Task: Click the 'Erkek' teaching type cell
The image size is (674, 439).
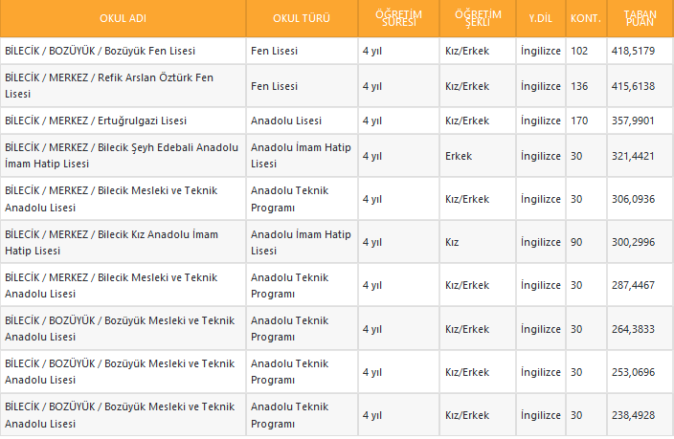Action: click(x=459, y=156)
